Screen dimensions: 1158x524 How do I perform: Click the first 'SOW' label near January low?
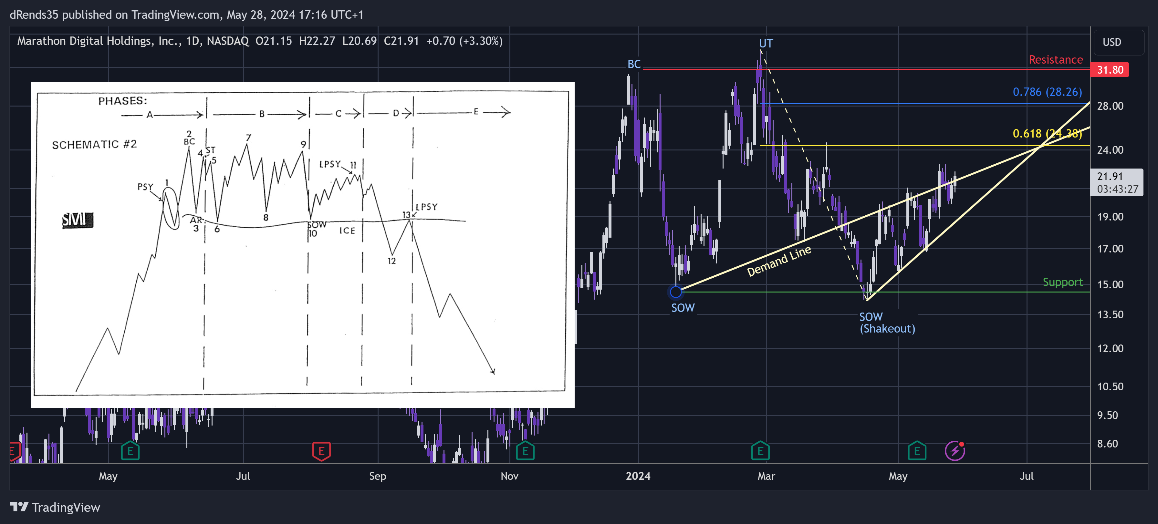tap(683, 308)
